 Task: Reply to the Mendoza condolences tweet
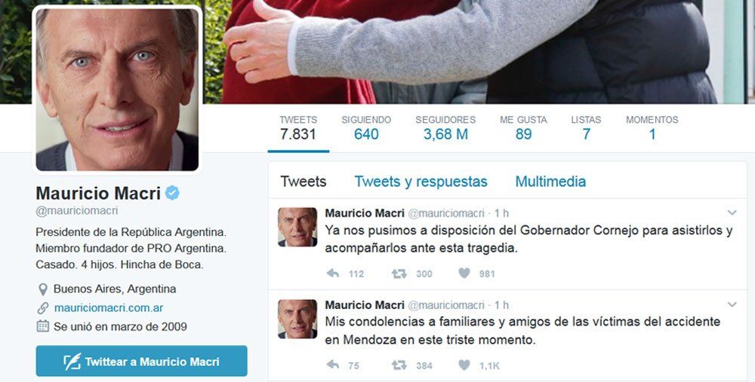333,365
